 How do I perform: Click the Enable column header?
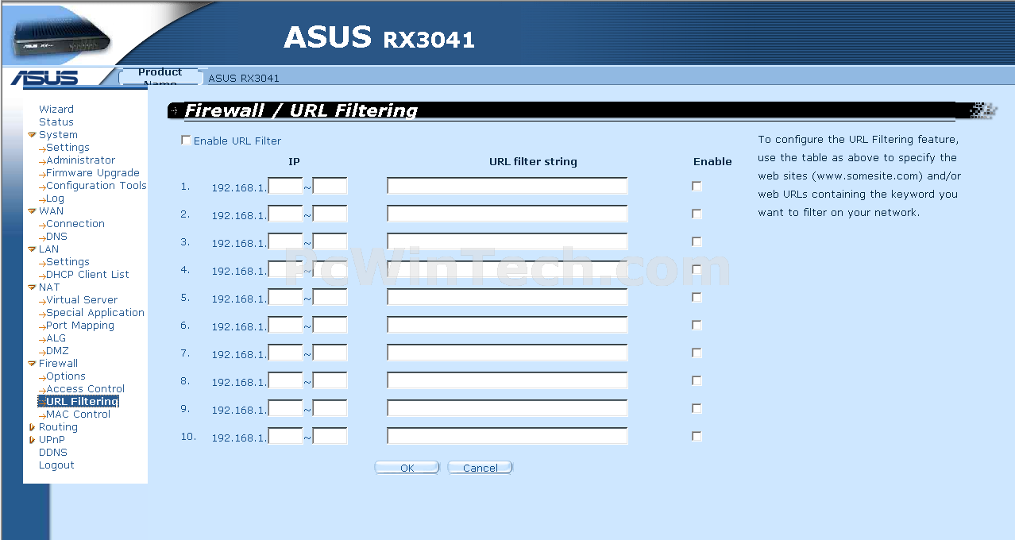point(712,161)
